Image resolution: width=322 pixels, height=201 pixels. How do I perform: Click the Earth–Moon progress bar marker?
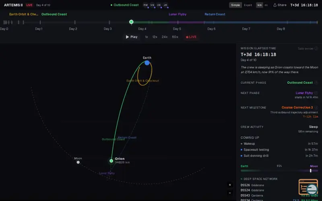click(310, 170)
